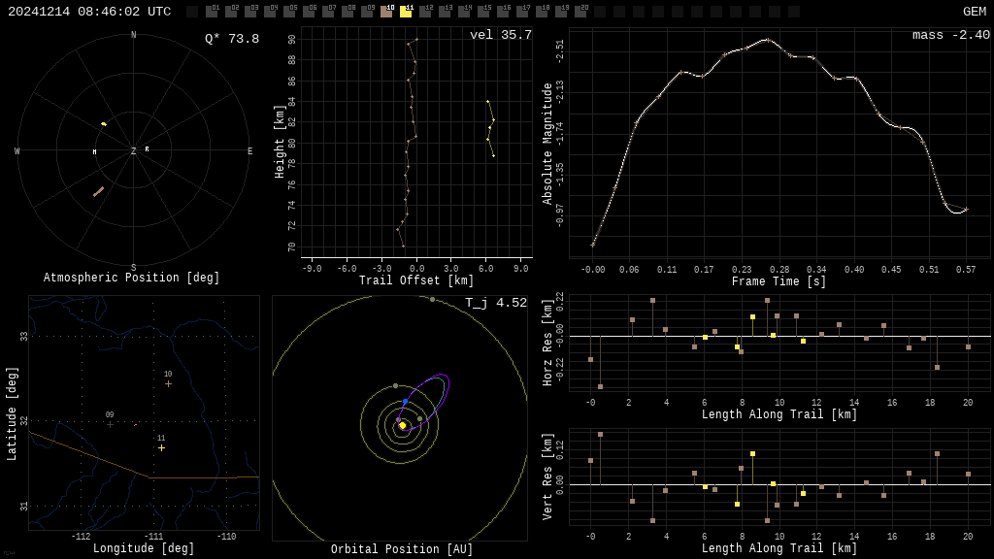
Task: Click the yellow height trail line
Action: pos(490,129)
